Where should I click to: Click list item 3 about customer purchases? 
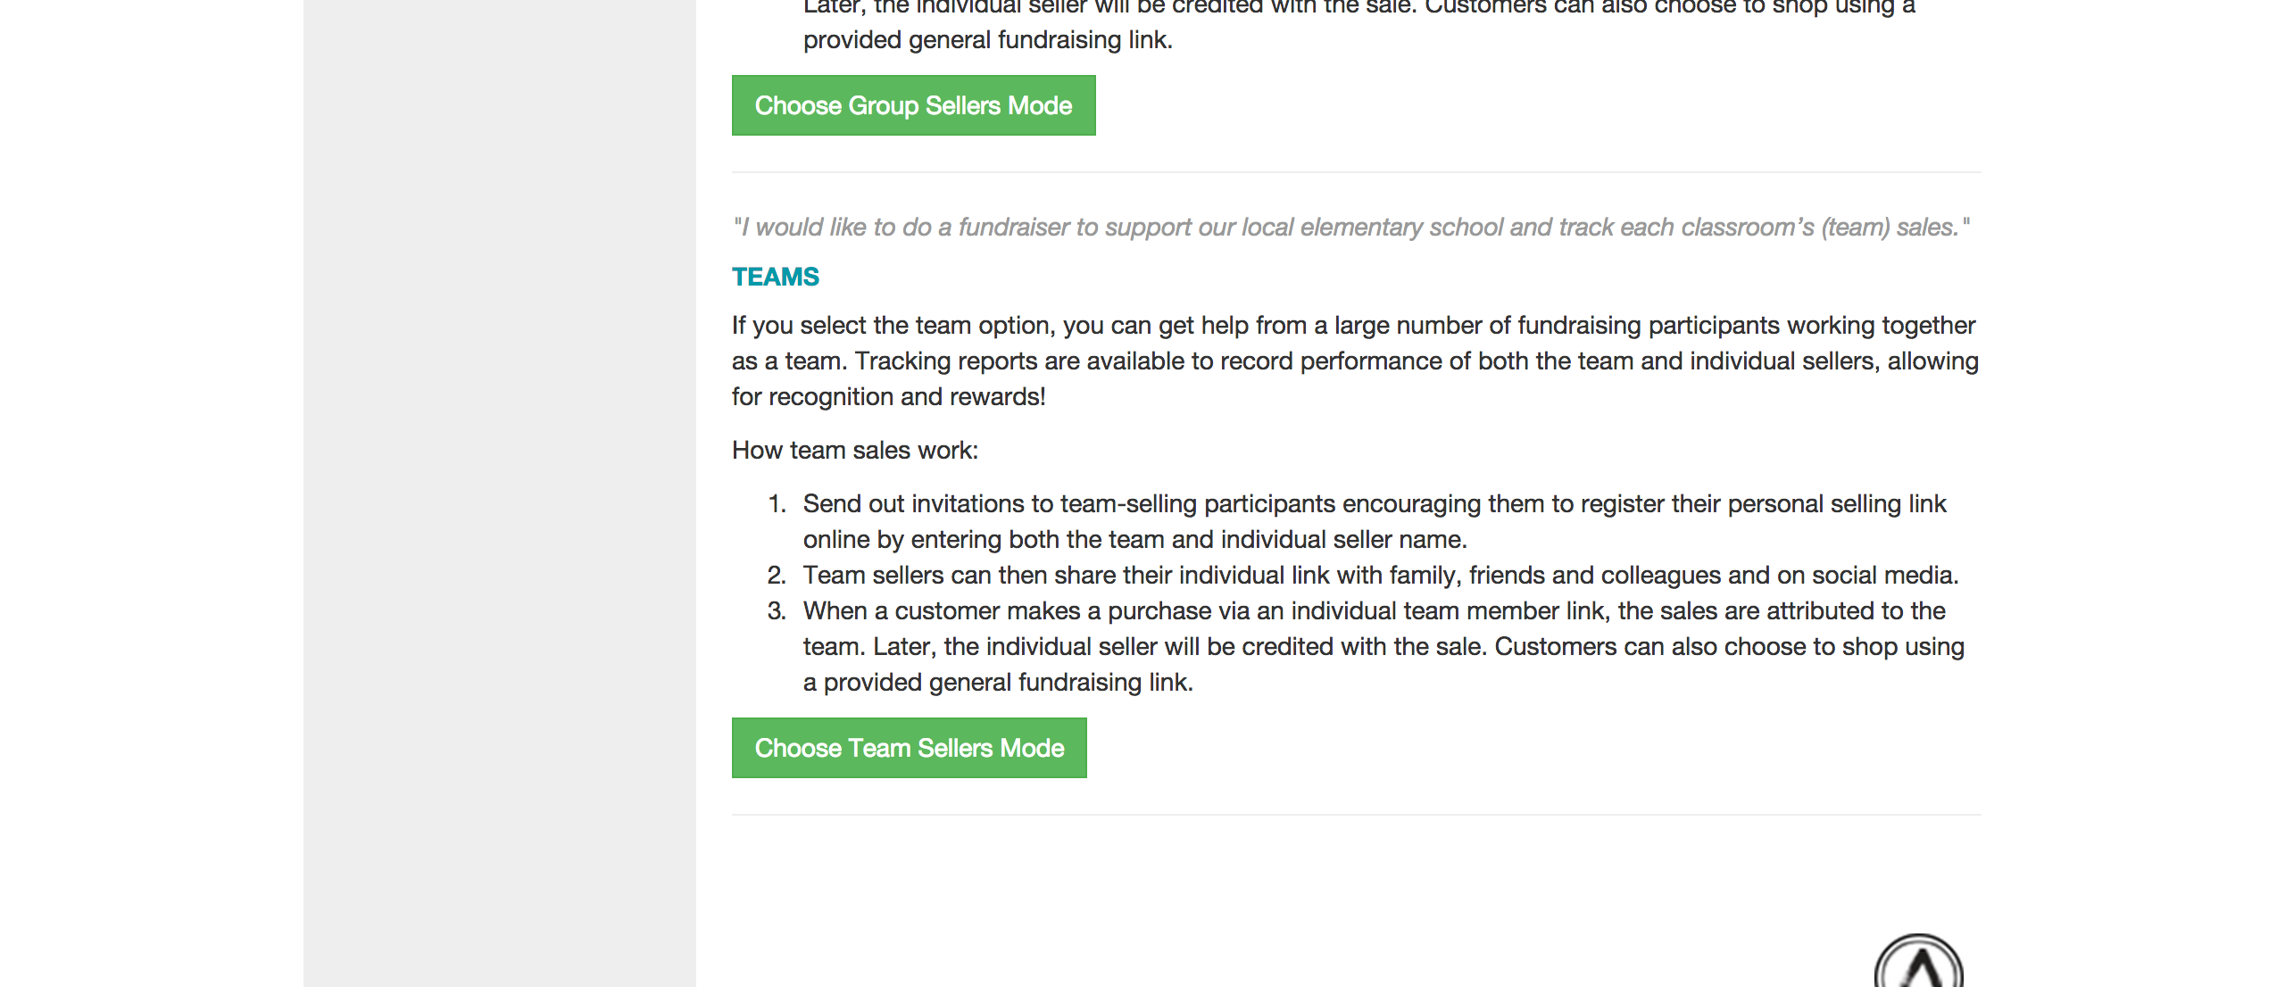(x=1374, y=610)
